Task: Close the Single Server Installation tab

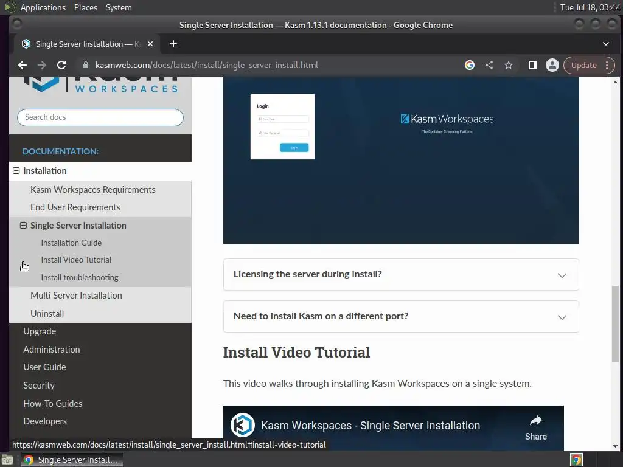Action: (x=150, y=44)
